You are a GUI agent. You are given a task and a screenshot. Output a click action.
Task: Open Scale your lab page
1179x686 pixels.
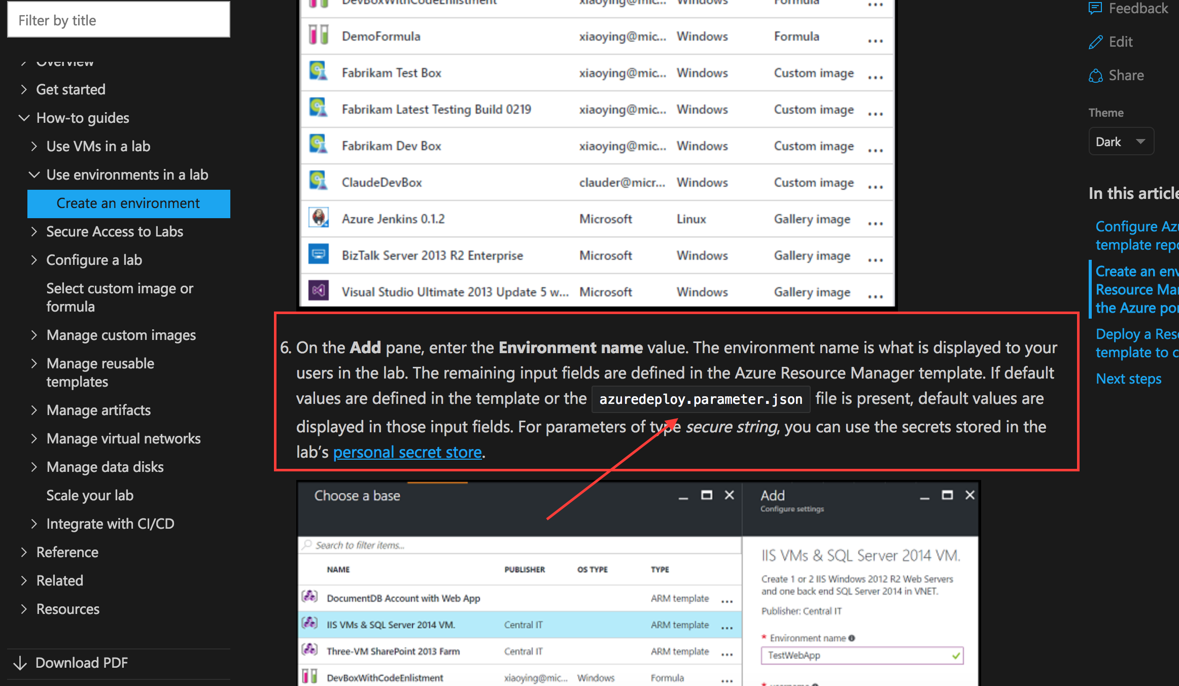pos(90,495)
